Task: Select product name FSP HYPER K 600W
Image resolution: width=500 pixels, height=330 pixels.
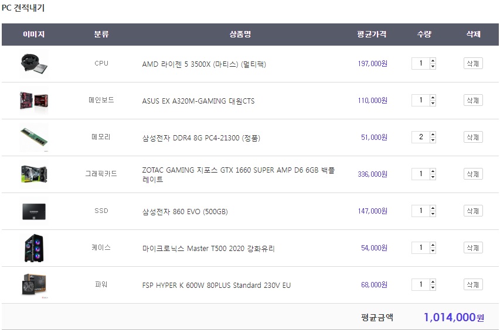Action: pyautogui.click(x=216, y=286)
